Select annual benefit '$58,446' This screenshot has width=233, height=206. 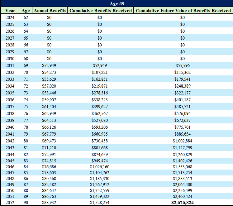pyautogui.click(x=49, y=93)
